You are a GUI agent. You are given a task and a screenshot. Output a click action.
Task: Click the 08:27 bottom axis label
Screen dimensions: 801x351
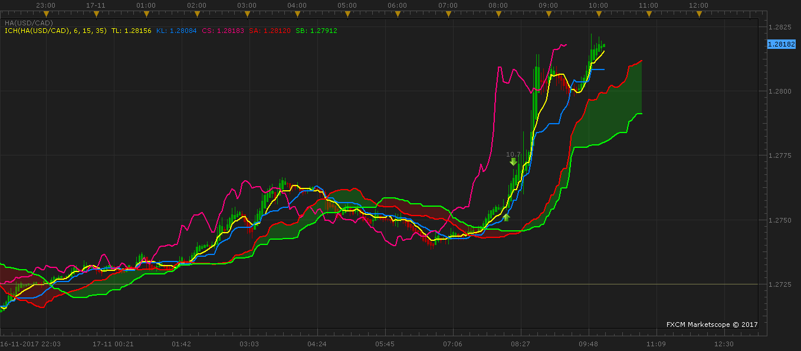520,343
